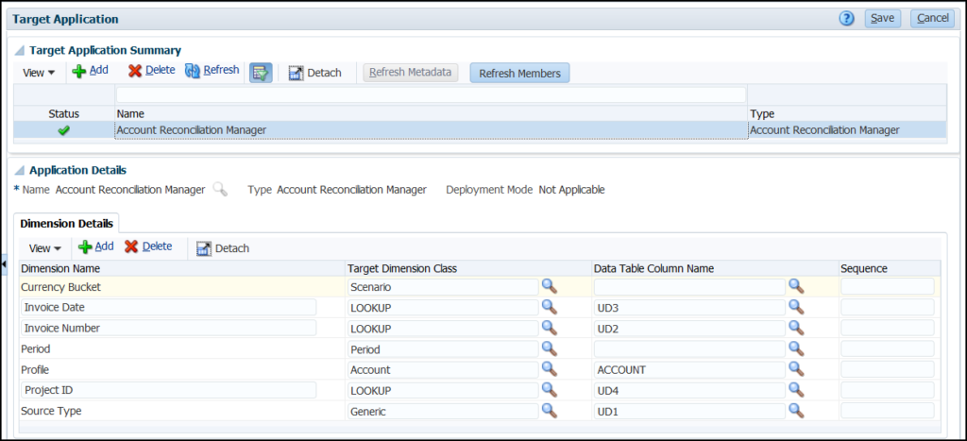Click the Target Dimension Class column header
Screen dimensions: 967x441
(x=468, y=268)
